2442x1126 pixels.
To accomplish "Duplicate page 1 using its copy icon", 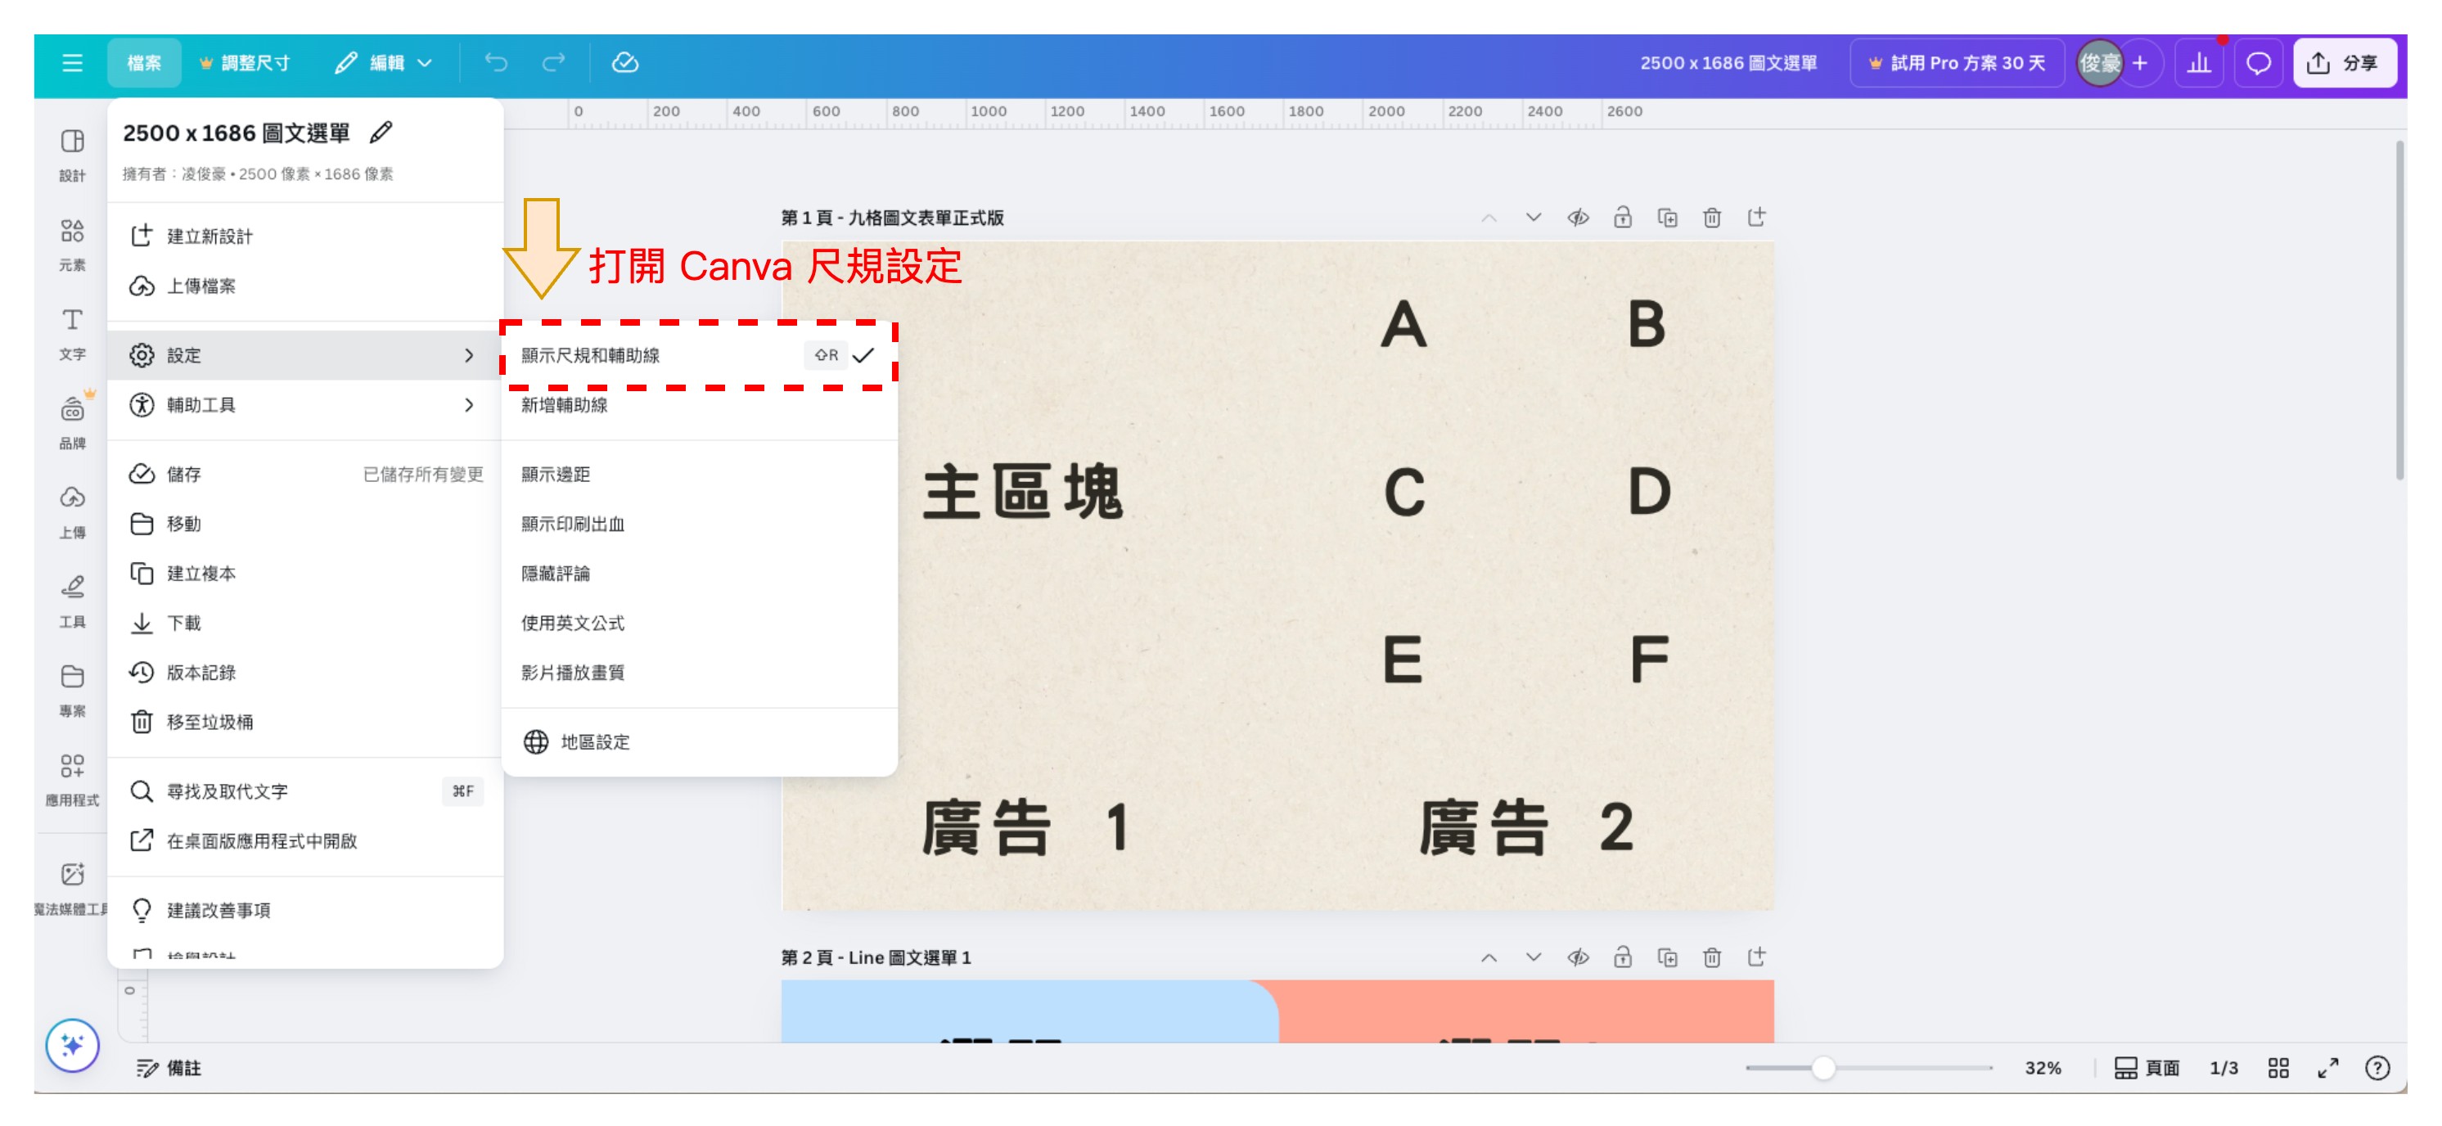I will (x=1668, y=217).
